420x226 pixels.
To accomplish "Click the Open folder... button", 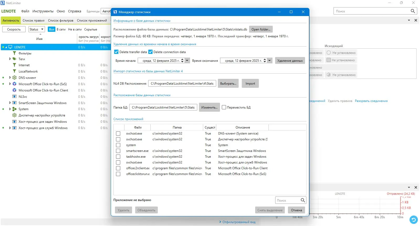I will pos(261,29).
